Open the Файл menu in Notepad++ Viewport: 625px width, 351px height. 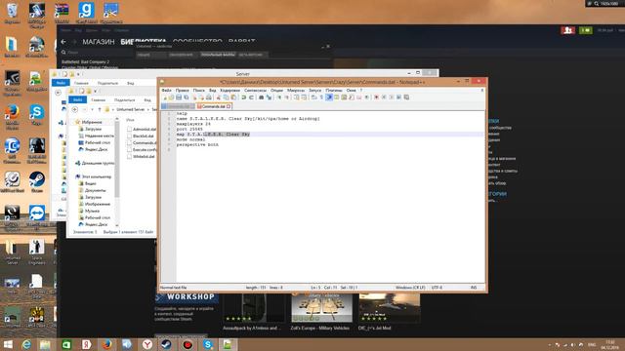[166, 91]
